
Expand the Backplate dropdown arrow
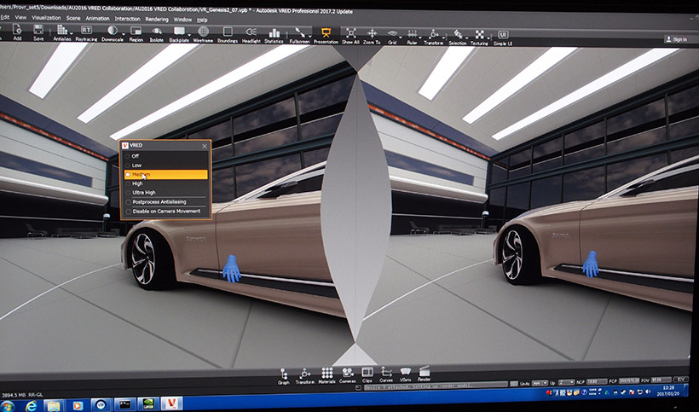[x=188, y=34]
